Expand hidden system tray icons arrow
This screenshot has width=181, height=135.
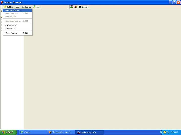point(161,132)
